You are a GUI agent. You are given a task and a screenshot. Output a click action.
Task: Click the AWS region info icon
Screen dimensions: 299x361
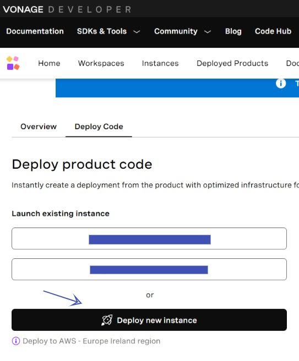tap(16, 341)
